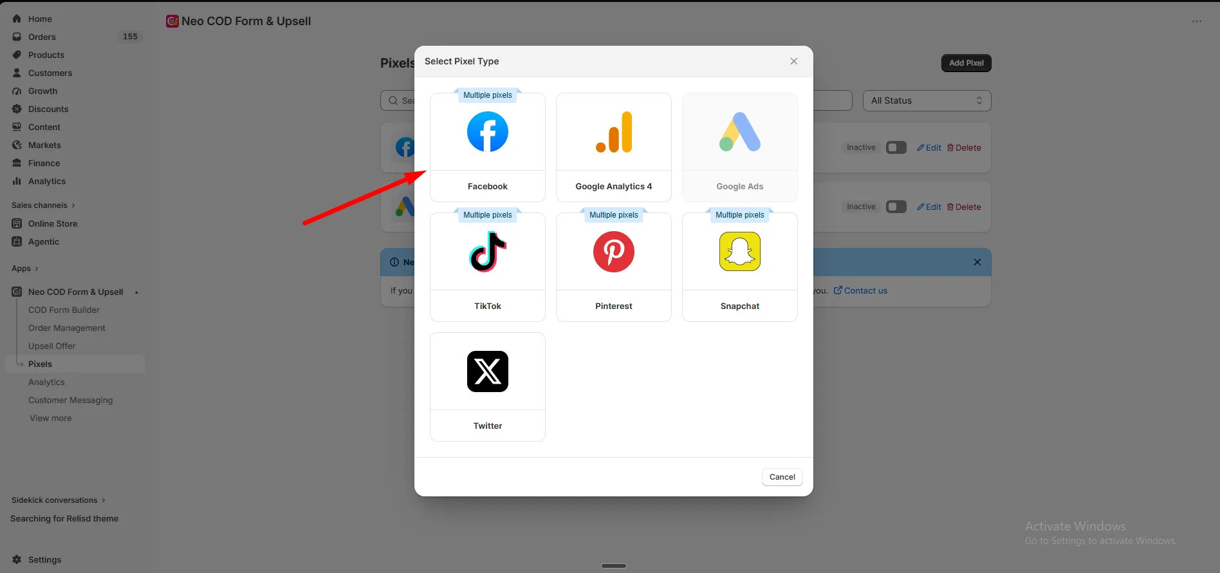Open Settings gear icon
The height and width of the screenshot is (573, 1220).
tap(17, 559)
